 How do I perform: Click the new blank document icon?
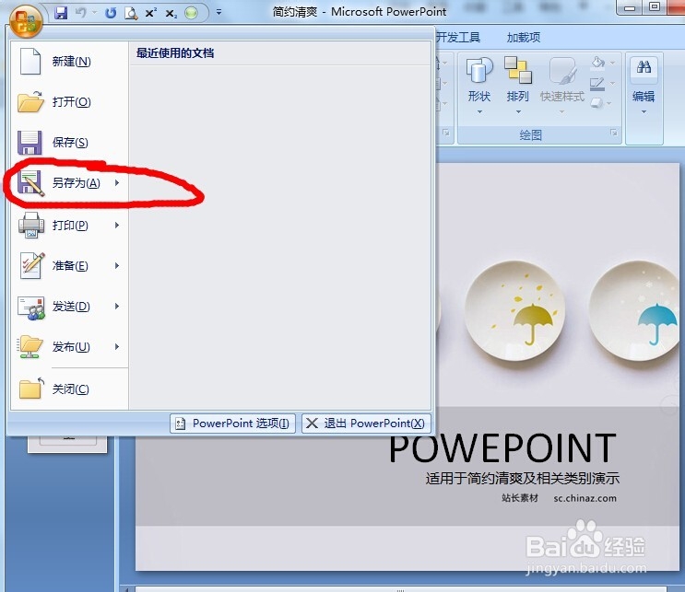pyautogui.click(x=30, y=61)
